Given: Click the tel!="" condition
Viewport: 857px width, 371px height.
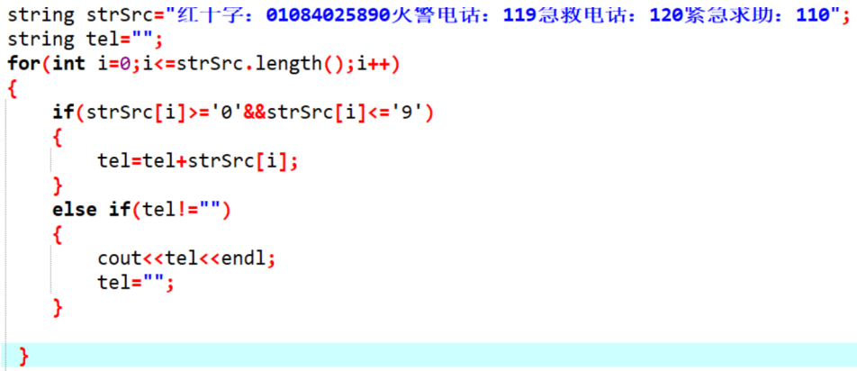Looking at the screenshot, I should (181, 211).
